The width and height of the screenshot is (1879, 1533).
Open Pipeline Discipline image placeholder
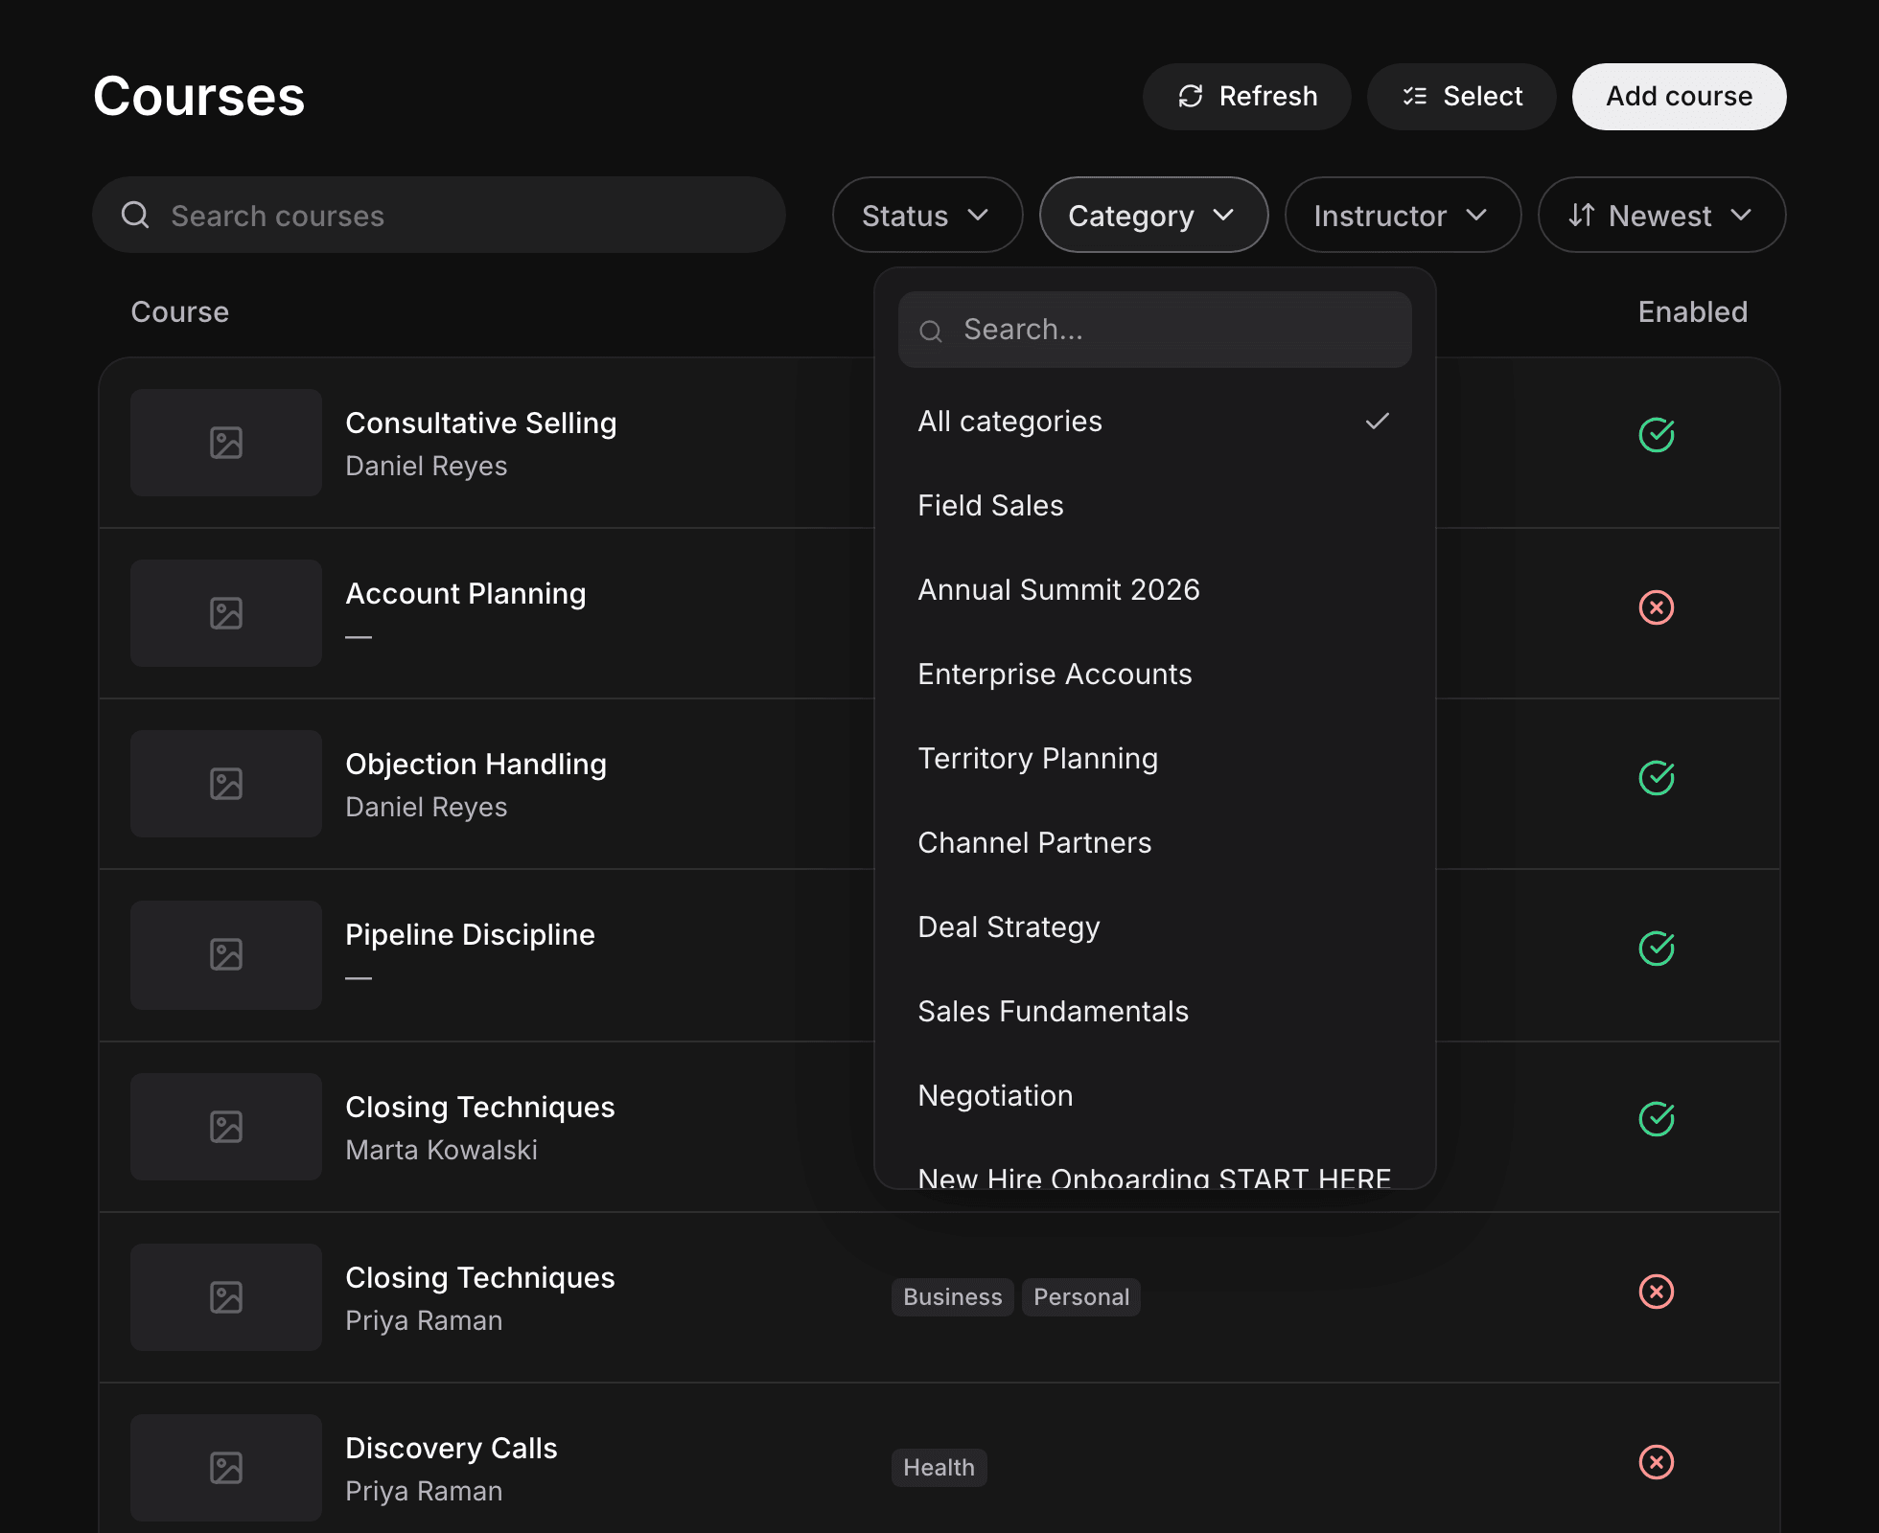226,954
